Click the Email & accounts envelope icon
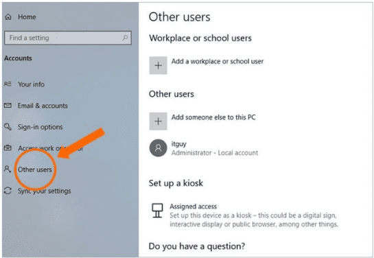The image size is (374, 258). [x=8, y=105]
